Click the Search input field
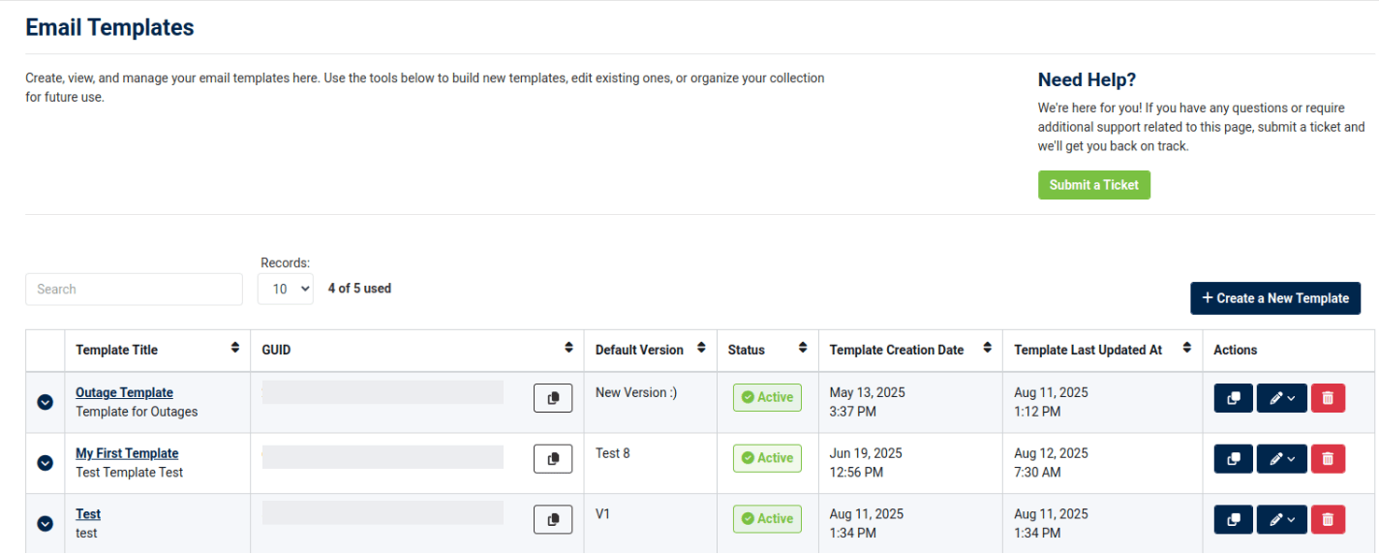1379x554 pixels. point(134,289)
